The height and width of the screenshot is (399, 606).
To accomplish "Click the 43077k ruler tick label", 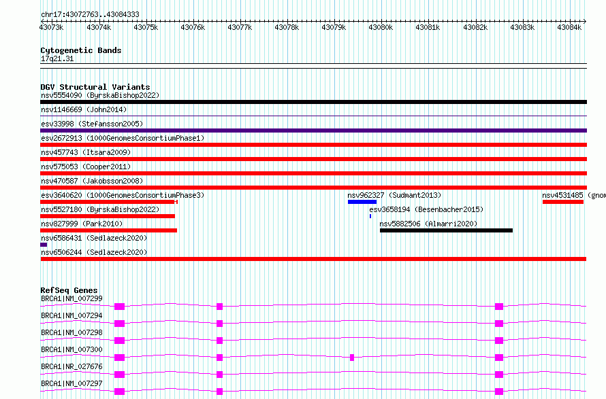I will point(240,27).
